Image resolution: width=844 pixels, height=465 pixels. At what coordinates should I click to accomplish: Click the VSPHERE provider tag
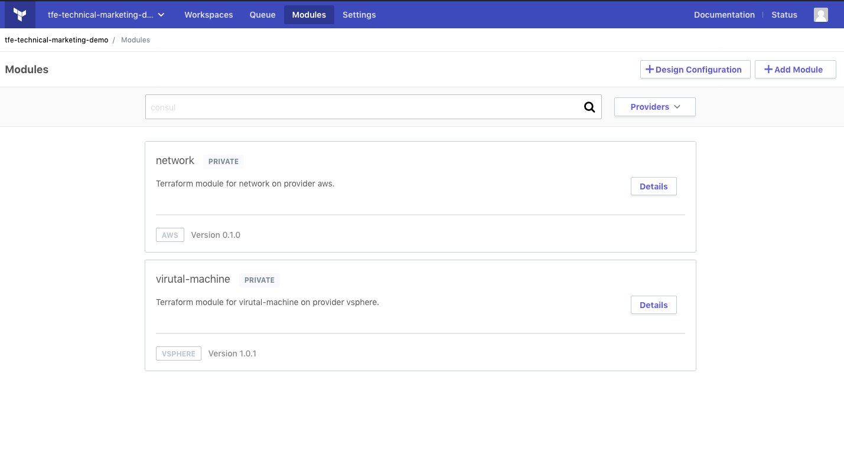(178, 353)
